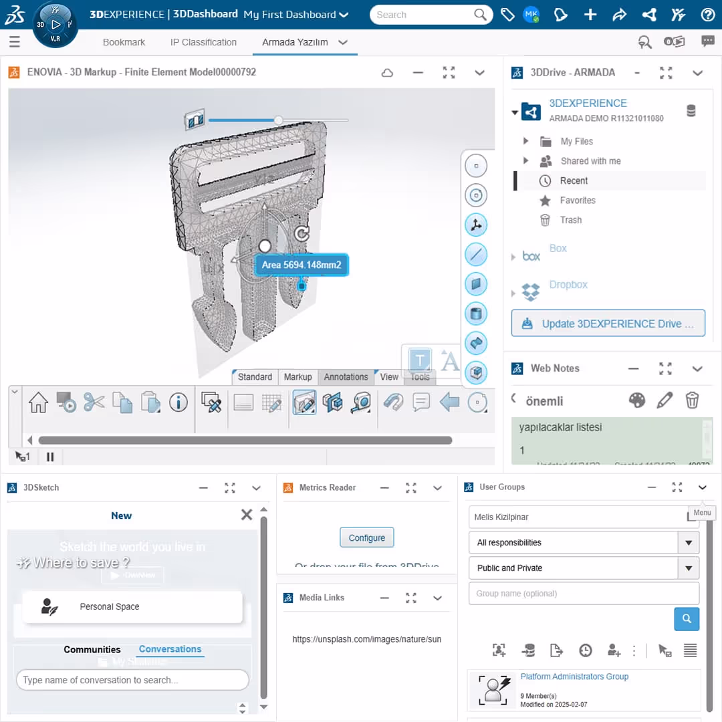Switch to Conversations in 3DSketch
This screenshot has width=722, height=722.
pyautogui.click(x=170, y=648)
